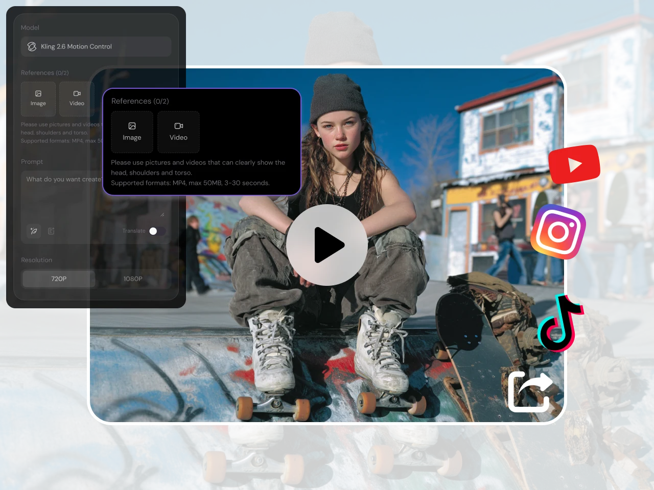The height and width of the screenshot is (490, 654).
Task: Open the Kling 2.6 Motion Control model selector
Action: (96, 46)
